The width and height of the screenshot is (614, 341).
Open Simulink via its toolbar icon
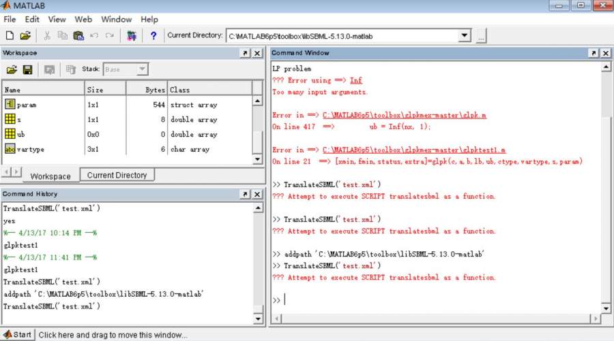coord(132,35)
